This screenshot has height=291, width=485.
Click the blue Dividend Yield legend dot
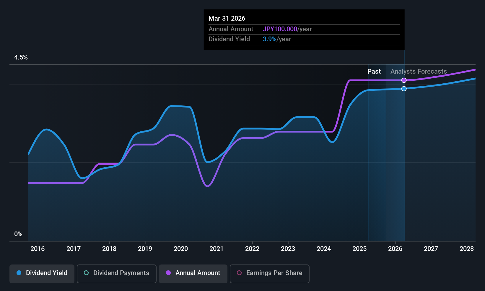click(19, 273)
